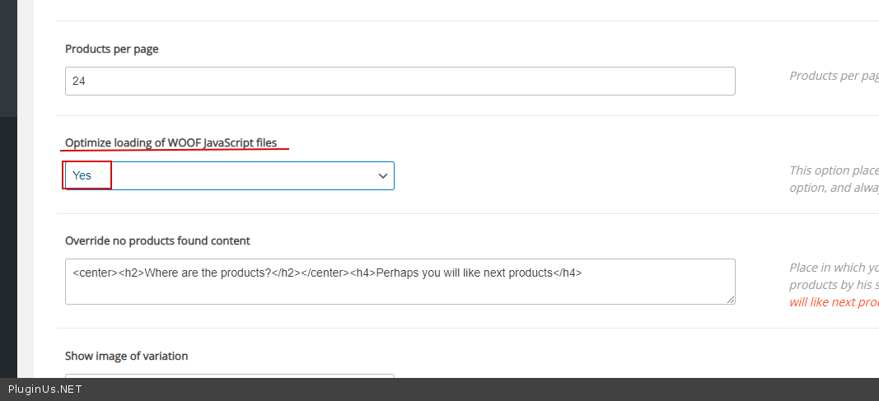Click the dropdown chevron arrow beside Yes
The image size is (879, 401).
click(382, 176)
